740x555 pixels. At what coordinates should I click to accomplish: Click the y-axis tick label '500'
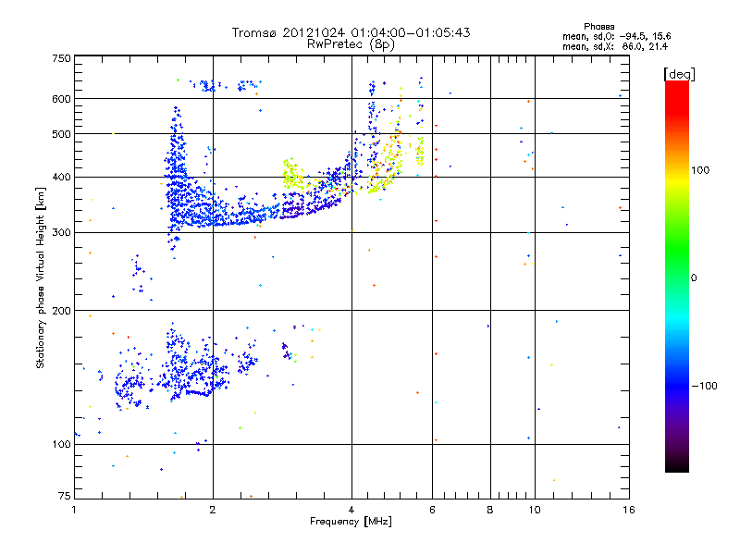pos(61,134)
